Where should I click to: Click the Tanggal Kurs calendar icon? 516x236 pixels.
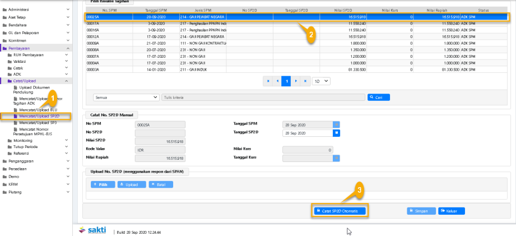pos(336,158)
